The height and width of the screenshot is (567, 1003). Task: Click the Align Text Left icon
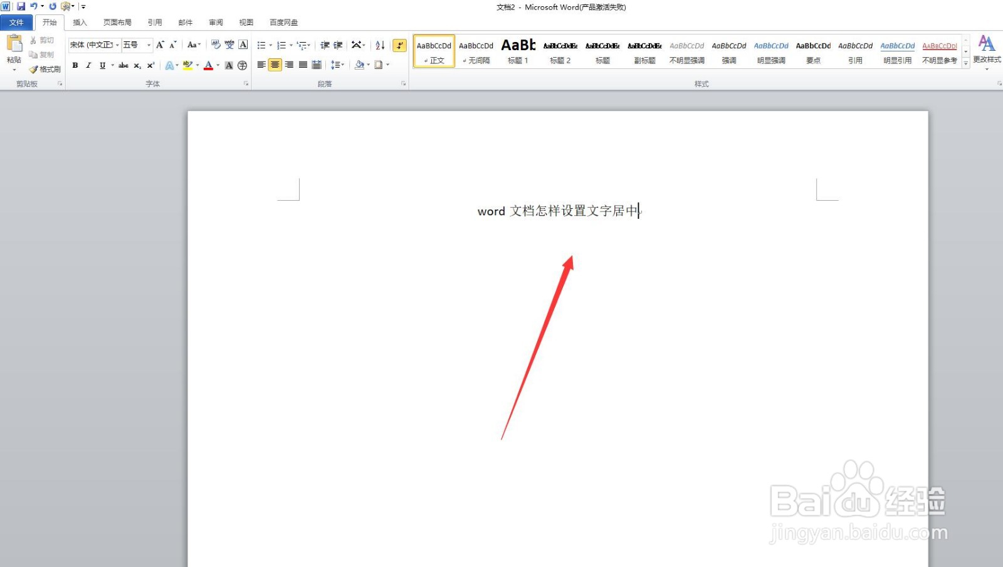pyautogui.click(x=261, y=65)
